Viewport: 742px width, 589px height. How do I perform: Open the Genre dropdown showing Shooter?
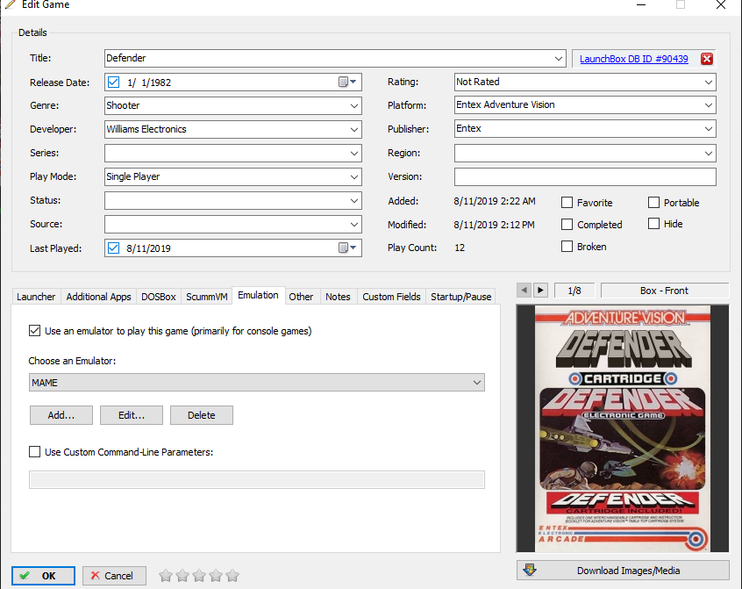click(x=354, y=105)
